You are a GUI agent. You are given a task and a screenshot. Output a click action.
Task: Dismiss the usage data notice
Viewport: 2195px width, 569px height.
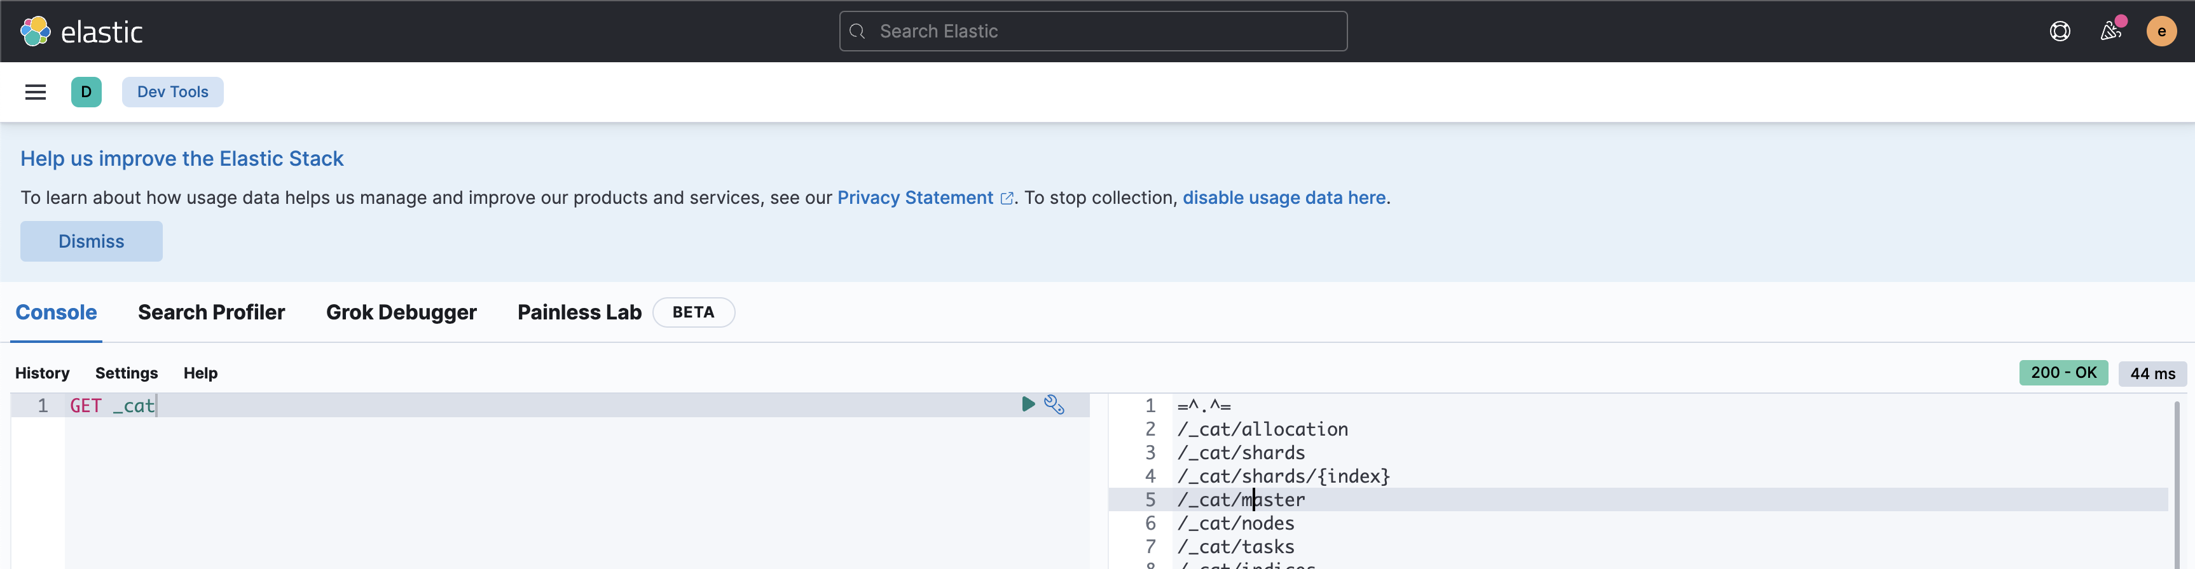click(x=91, y=241)
